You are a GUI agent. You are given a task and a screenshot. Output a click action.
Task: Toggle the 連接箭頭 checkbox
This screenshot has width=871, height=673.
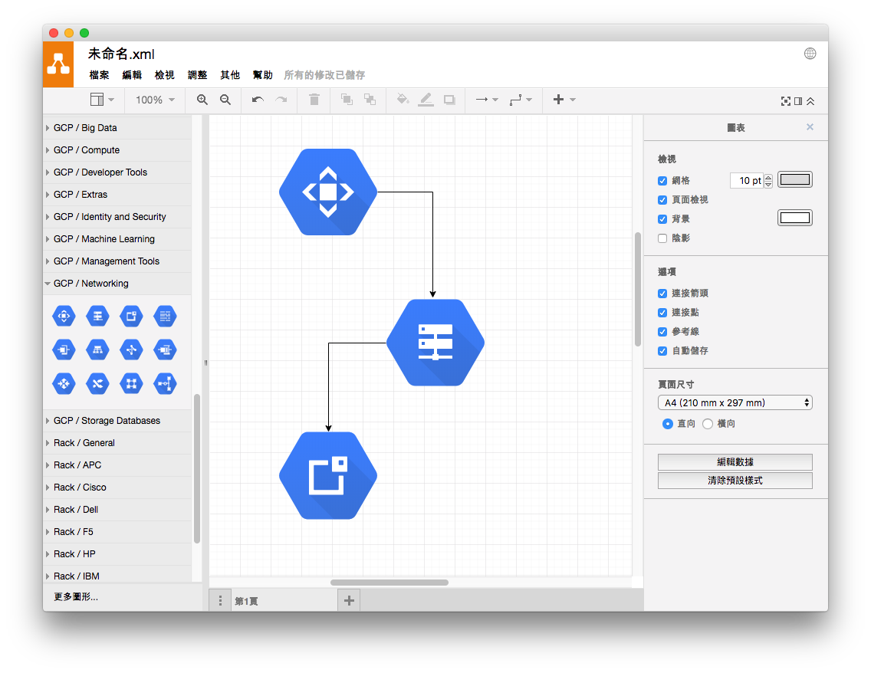pos(662,294)
